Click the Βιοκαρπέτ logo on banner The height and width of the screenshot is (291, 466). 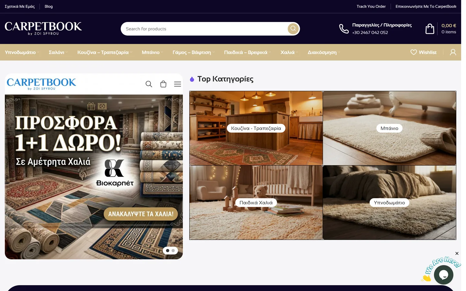pyautogui.click(x=115, y=173)
